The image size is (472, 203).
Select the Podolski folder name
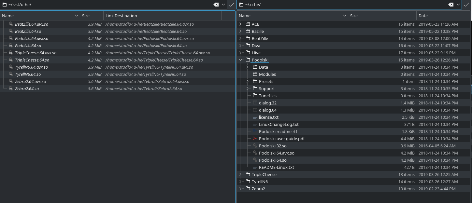coord(260,60)
